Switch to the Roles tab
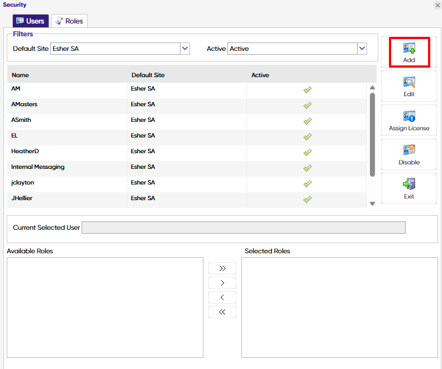This screenshot has width=442, height=369. tap(69, 21)
